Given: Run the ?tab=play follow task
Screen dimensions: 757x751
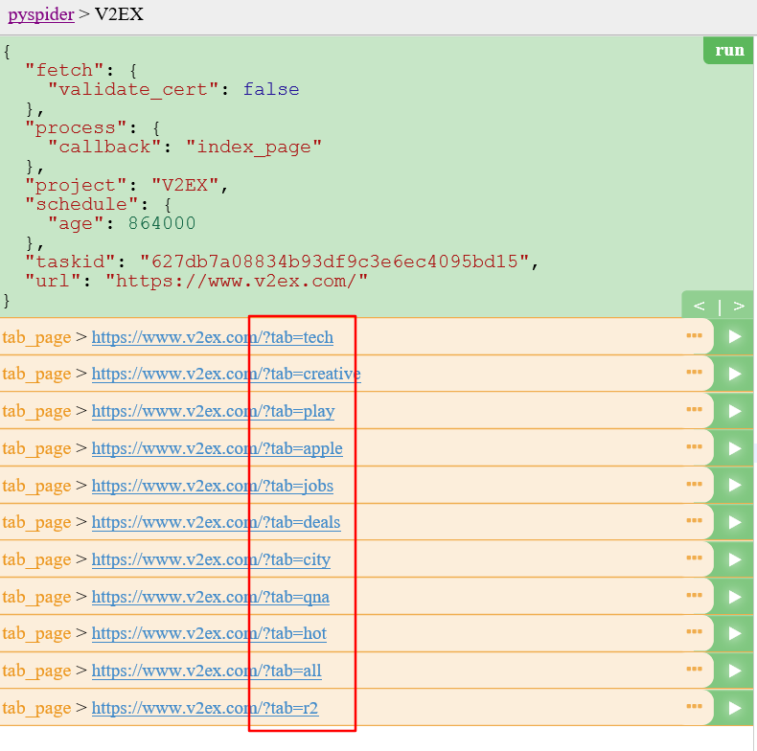Looking at the screenshot, I should click(735, 411).
